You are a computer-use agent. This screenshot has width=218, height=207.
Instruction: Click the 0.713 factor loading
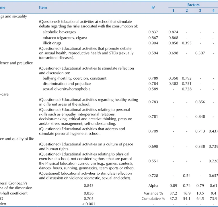200,131
